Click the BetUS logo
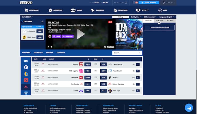The height and width of the screenshot is (114, 197). pyautogui.click(x=26, y=3)
